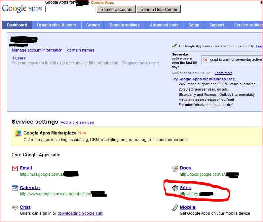Click Google Apps Marketplace heading
This screenshot has width=263, height=222.
50,133
